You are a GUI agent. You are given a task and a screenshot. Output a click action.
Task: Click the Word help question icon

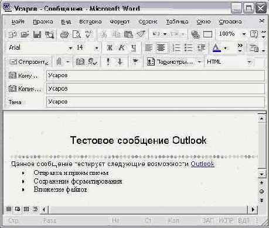point(254,34)
